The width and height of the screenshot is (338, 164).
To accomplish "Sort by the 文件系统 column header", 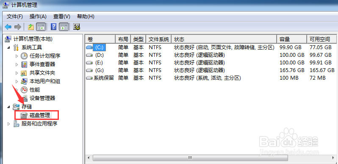I will pyautogui.click(x=159, y=39).
